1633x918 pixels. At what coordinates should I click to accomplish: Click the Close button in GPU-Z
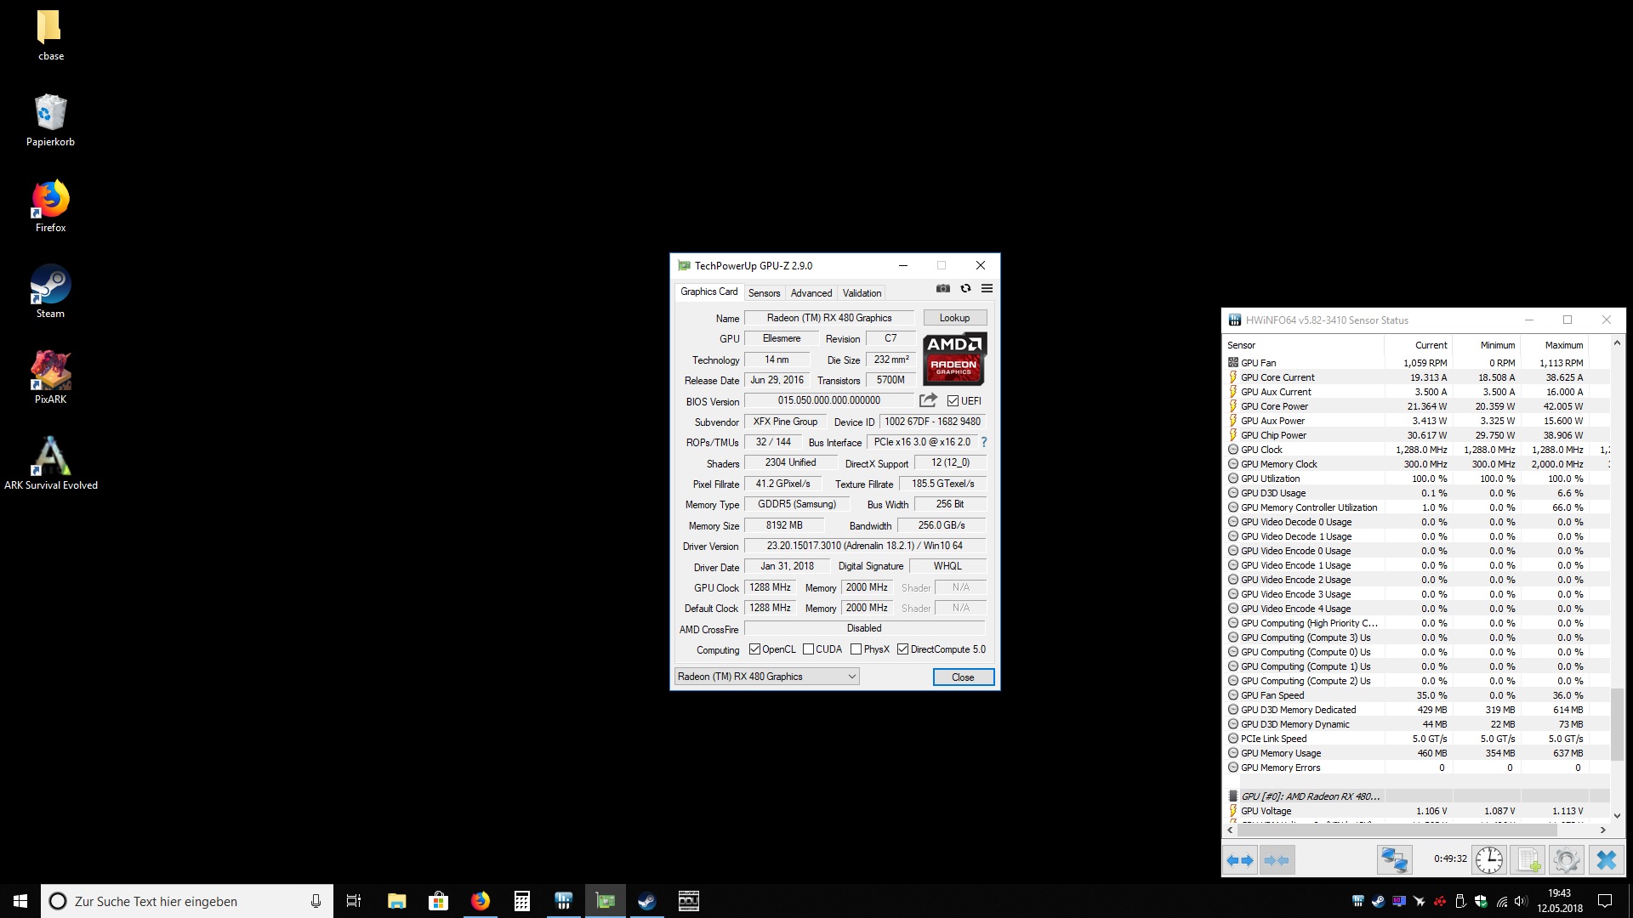(963, 677)
